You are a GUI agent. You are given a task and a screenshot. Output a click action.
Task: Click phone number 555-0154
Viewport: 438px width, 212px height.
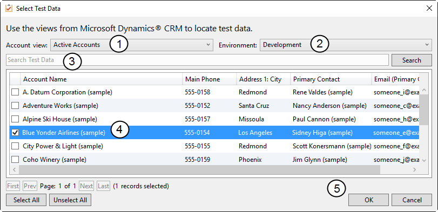[197, 133]
